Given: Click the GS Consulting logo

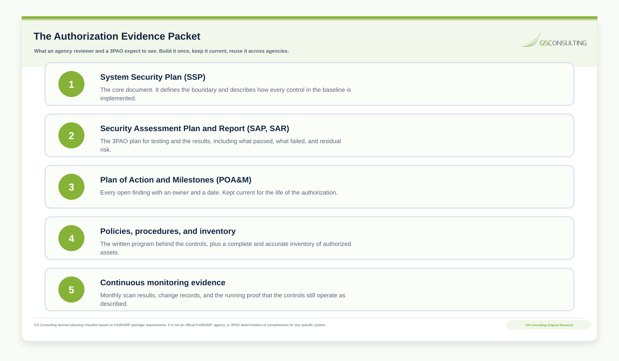Looking at the screenshot, I should (554, 40).
